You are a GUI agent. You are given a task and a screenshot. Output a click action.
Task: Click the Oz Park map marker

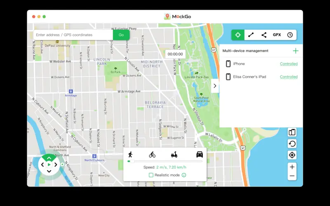click(115, 68)
